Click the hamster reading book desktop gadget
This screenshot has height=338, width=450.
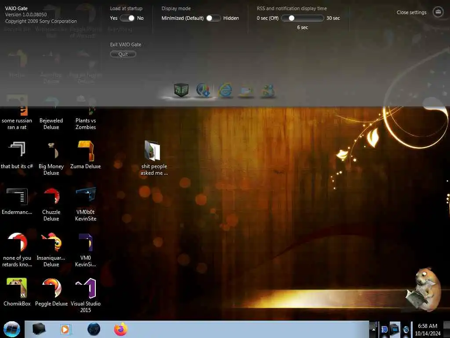pyautogui.click(x=424, y=289)
